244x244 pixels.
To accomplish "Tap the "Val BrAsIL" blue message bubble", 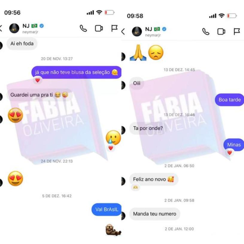I will pos(107,210).
